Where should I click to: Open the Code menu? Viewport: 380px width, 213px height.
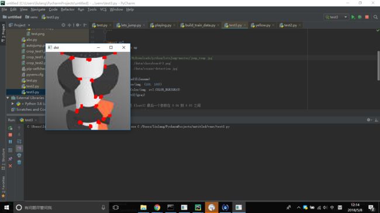pyautogui.click(x=53, y=9)
